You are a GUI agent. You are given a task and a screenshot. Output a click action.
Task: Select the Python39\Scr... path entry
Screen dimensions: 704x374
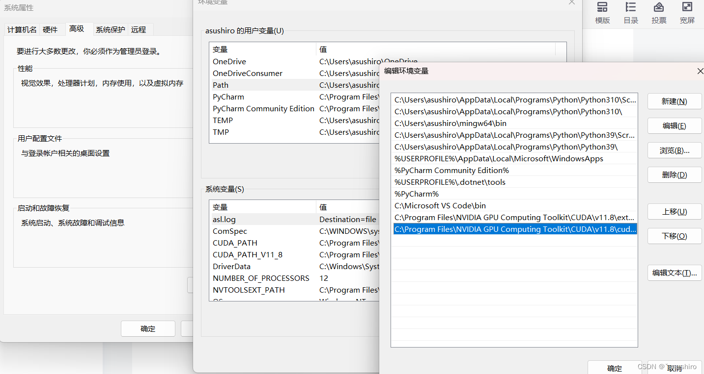point(514,135)
